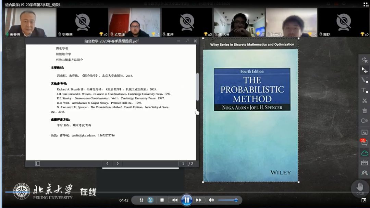Image resolution: width=370 pixels, height=208 pixels.
Task: Click PDF title 组合数学 2020年春季课程提纲.pdf
Action: click(112, 41)
